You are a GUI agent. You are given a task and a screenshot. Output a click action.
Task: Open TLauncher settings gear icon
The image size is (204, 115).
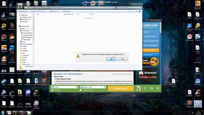click(x=158, y=88)
